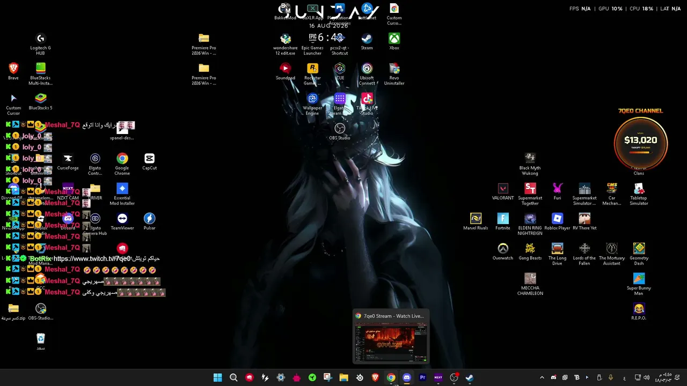Open the CapCut desktop icon
This screenshot has height=386, width=687.
[149, 161]
